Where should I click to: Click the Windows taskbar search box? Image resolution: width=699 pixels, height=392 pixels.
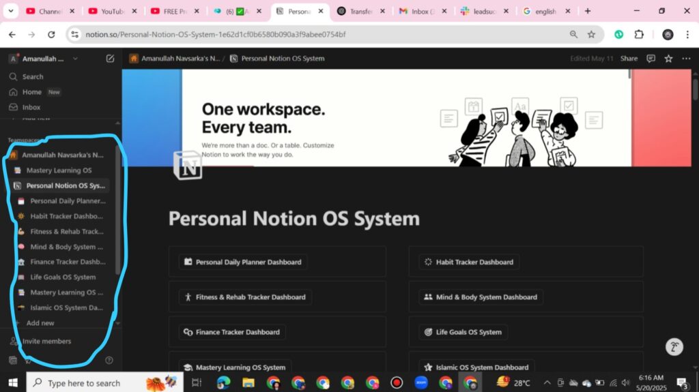point(104,382)
